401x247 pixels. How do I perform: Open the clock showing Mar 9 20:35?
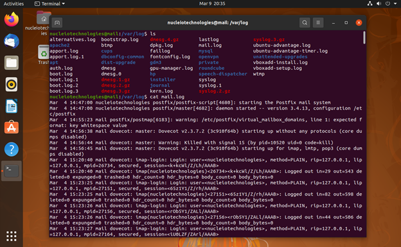point(212,4)
